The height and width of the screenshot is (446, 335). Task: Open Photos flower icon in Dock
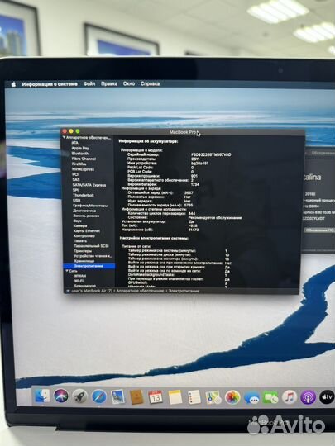[x=232, y=397]
